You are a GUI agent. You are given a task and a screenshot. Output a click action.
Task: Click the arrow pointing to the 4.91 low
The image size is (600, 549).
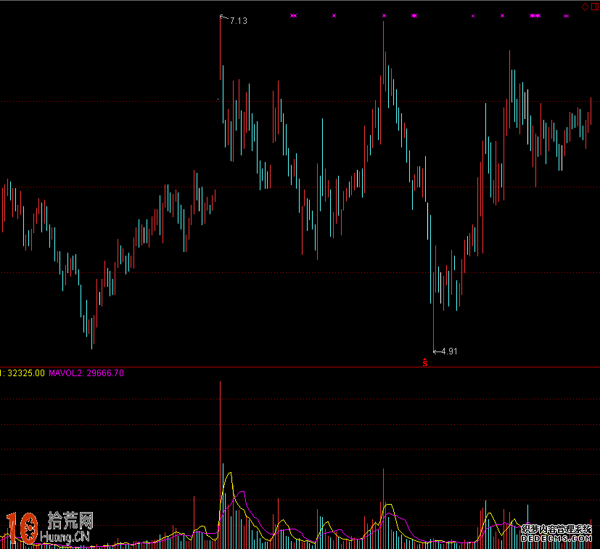click(x=437, y=351)
